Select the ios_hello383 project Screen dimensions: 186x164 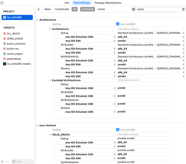point(17,17)
